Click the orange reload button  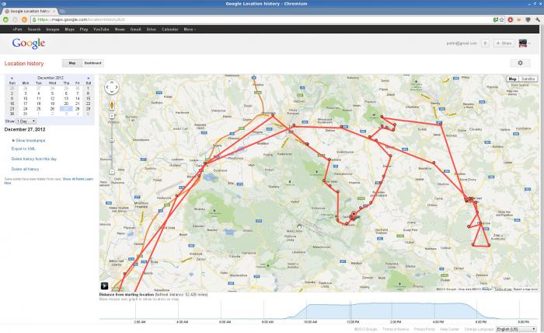point(24,19)
